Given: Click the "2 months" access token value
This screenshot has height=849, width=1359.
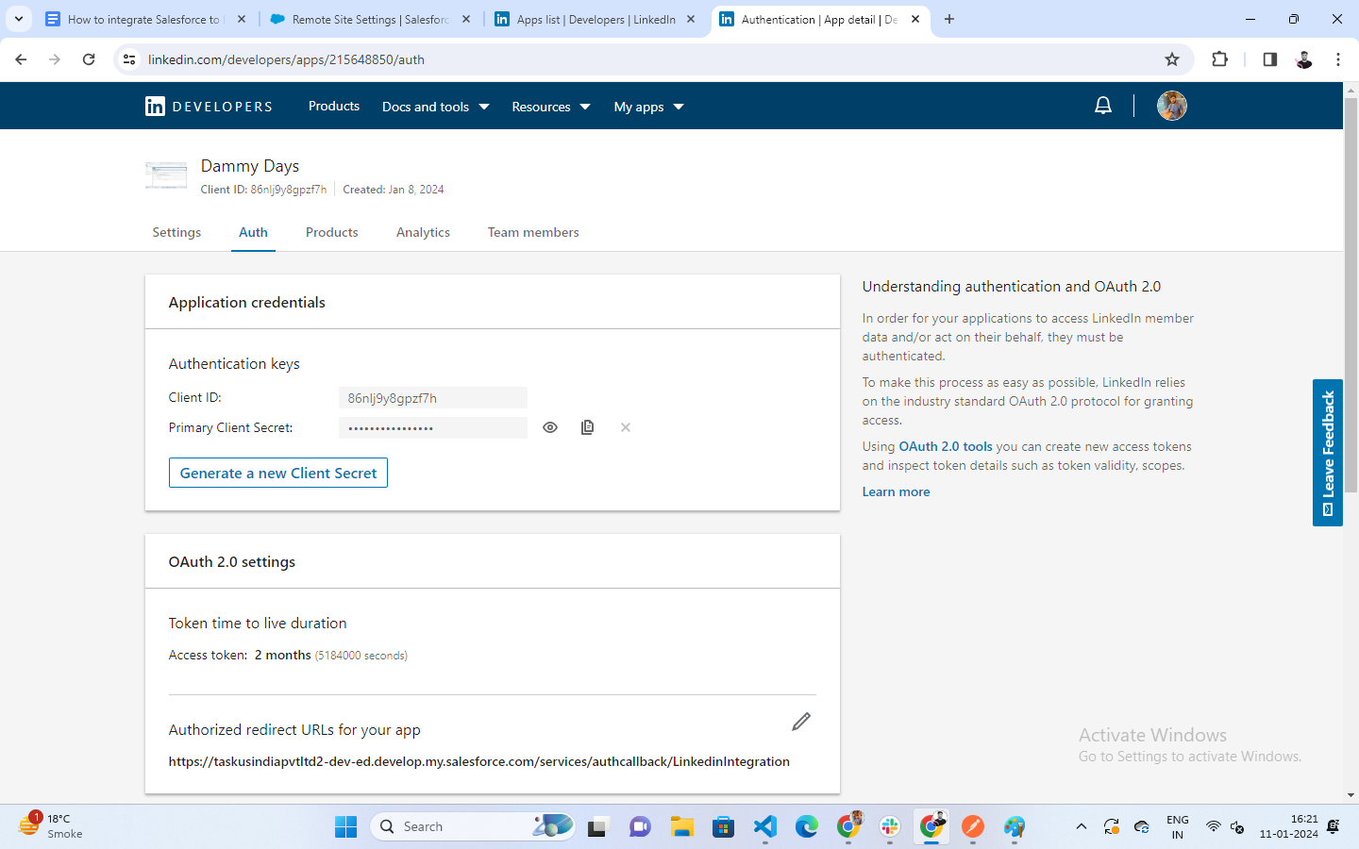Looking at the screenshot, I should [283, 655].
